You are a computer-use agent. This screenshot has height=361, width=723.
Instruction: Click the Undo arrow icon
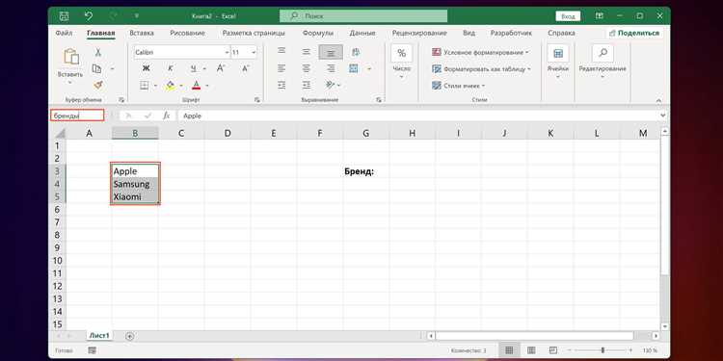[x=89, y=16]
